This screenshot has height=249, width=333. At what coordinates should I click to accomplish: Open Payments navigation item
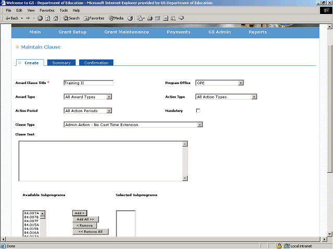[178, 32]
